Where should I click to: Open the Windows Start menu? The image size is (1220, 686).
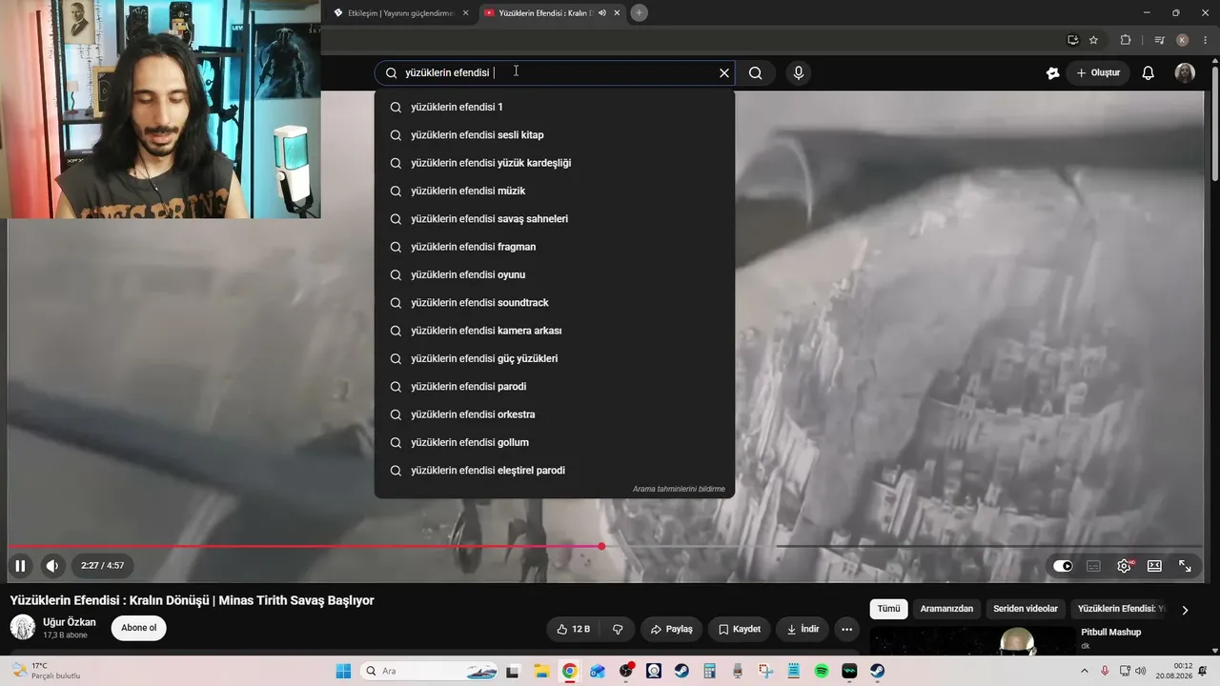343,671
